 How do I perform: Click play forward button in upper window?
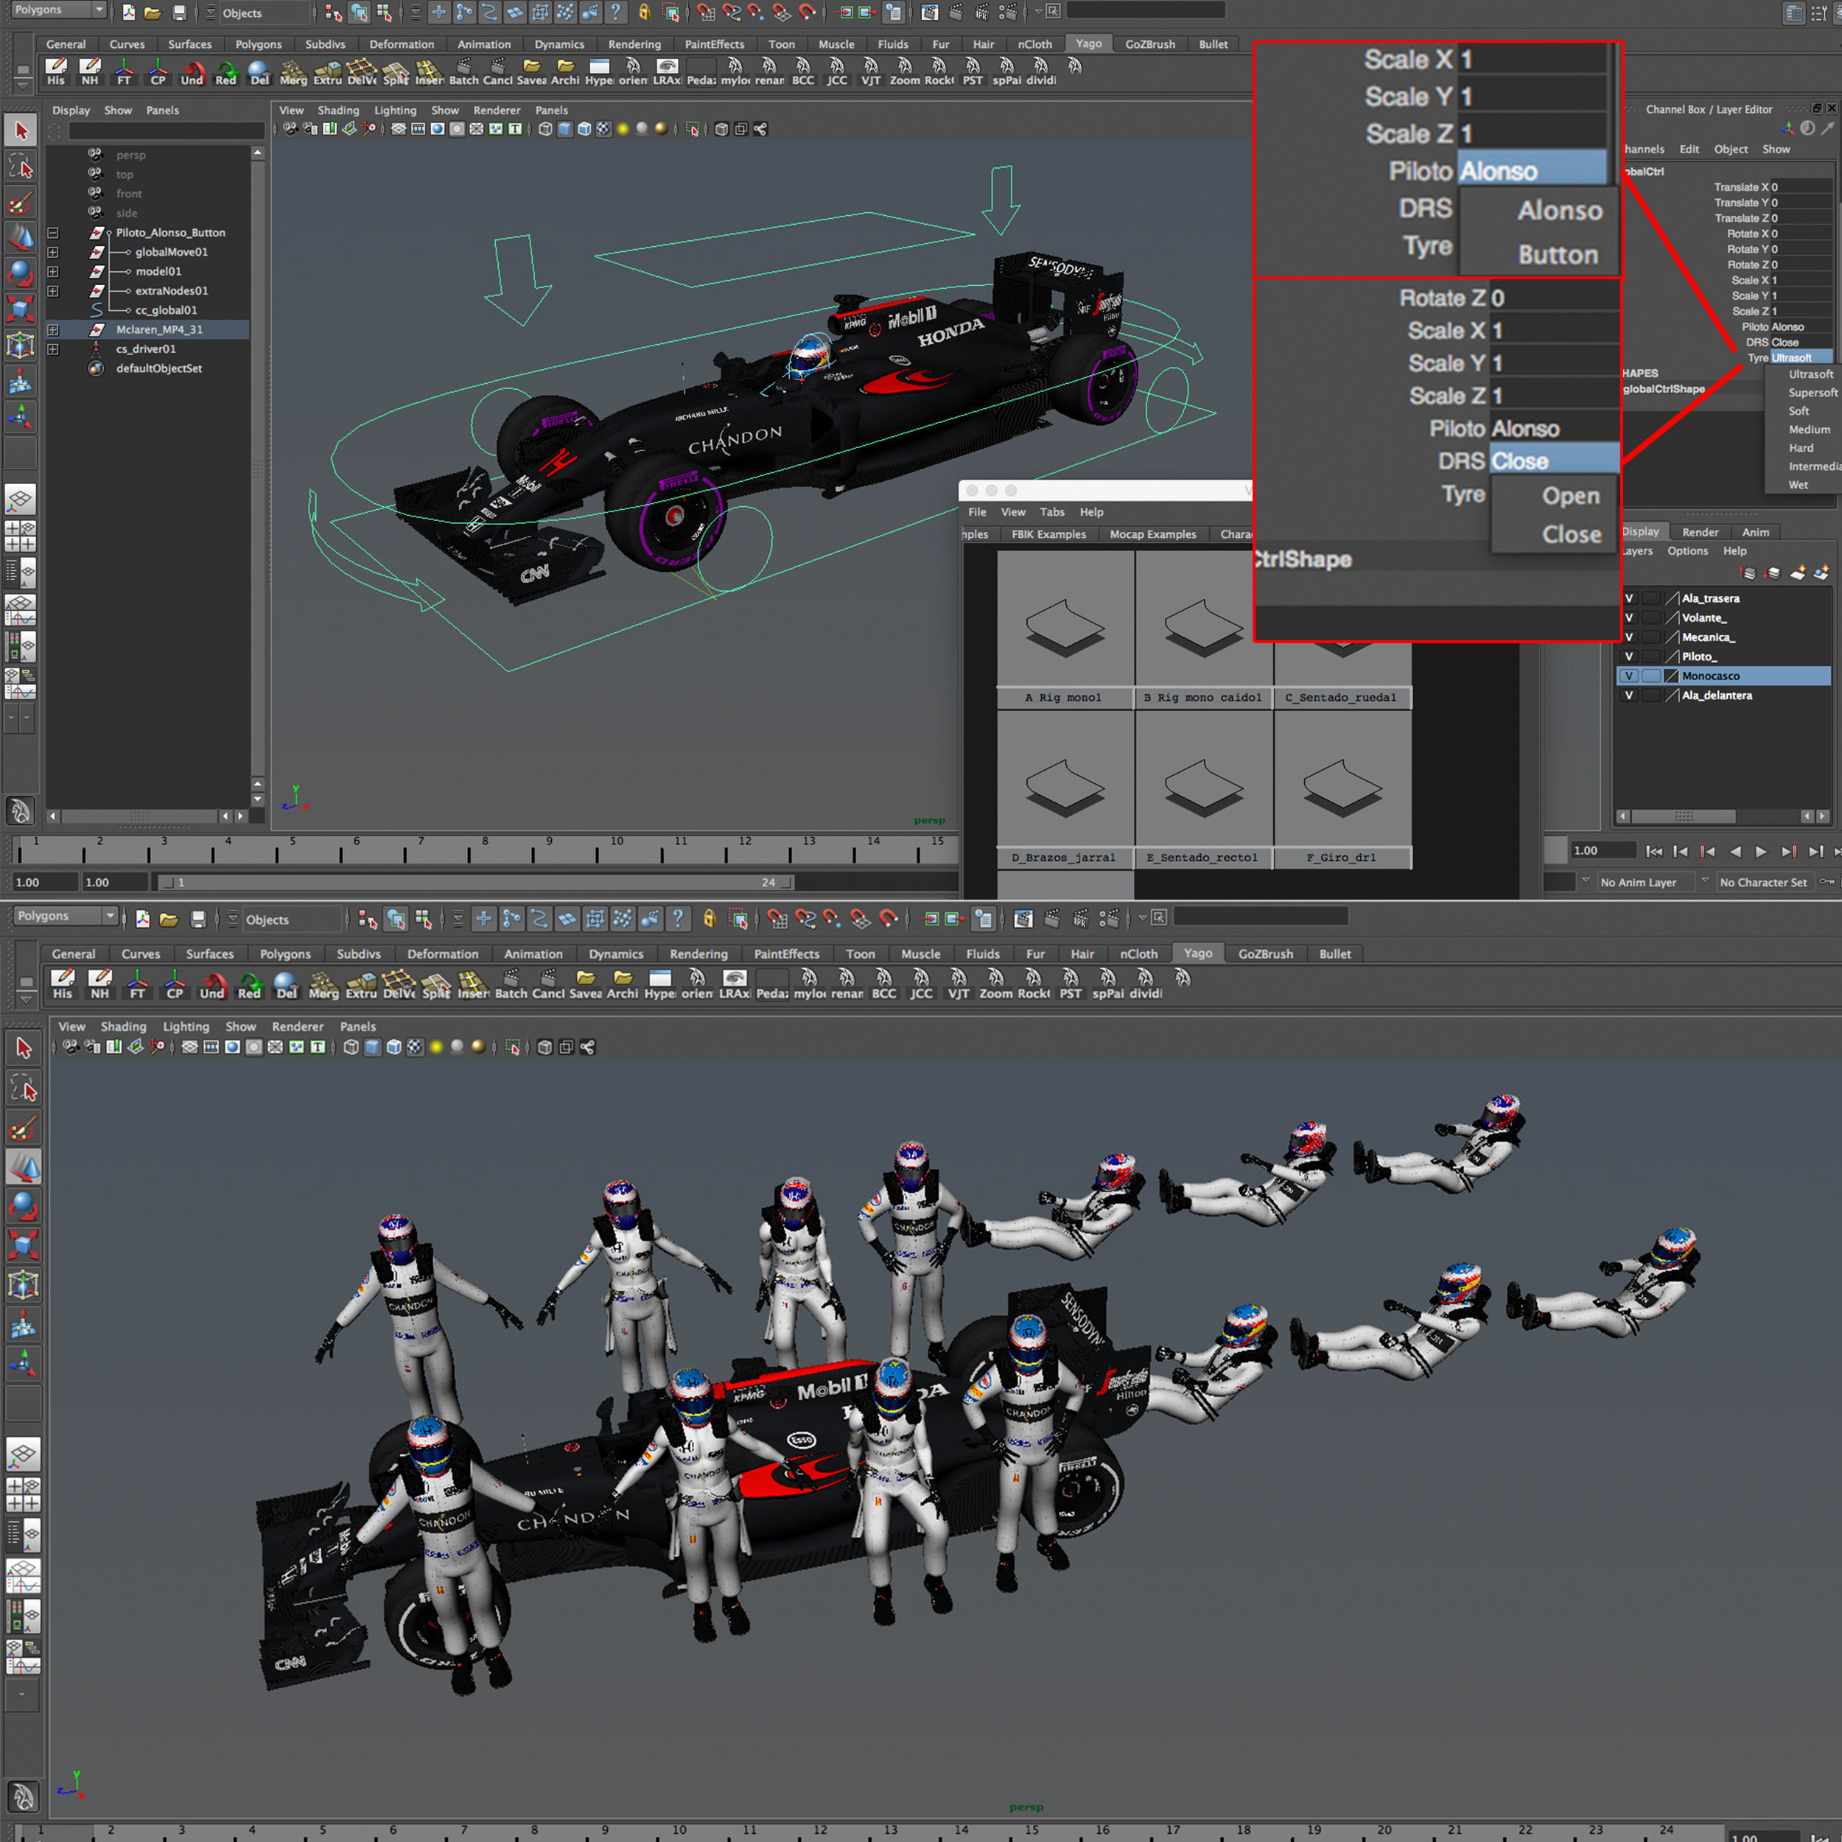(1761, 852)
